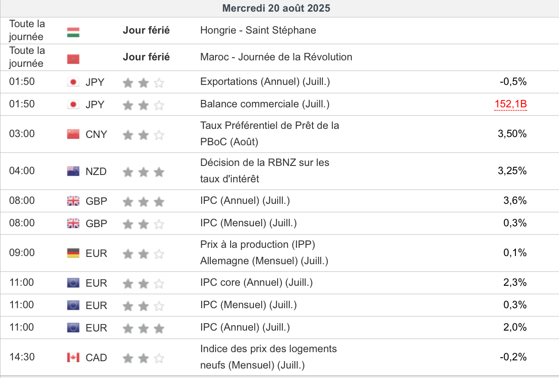
Task: Select Hongrie - Saint Stéphane holiday row
Action: 258,30
